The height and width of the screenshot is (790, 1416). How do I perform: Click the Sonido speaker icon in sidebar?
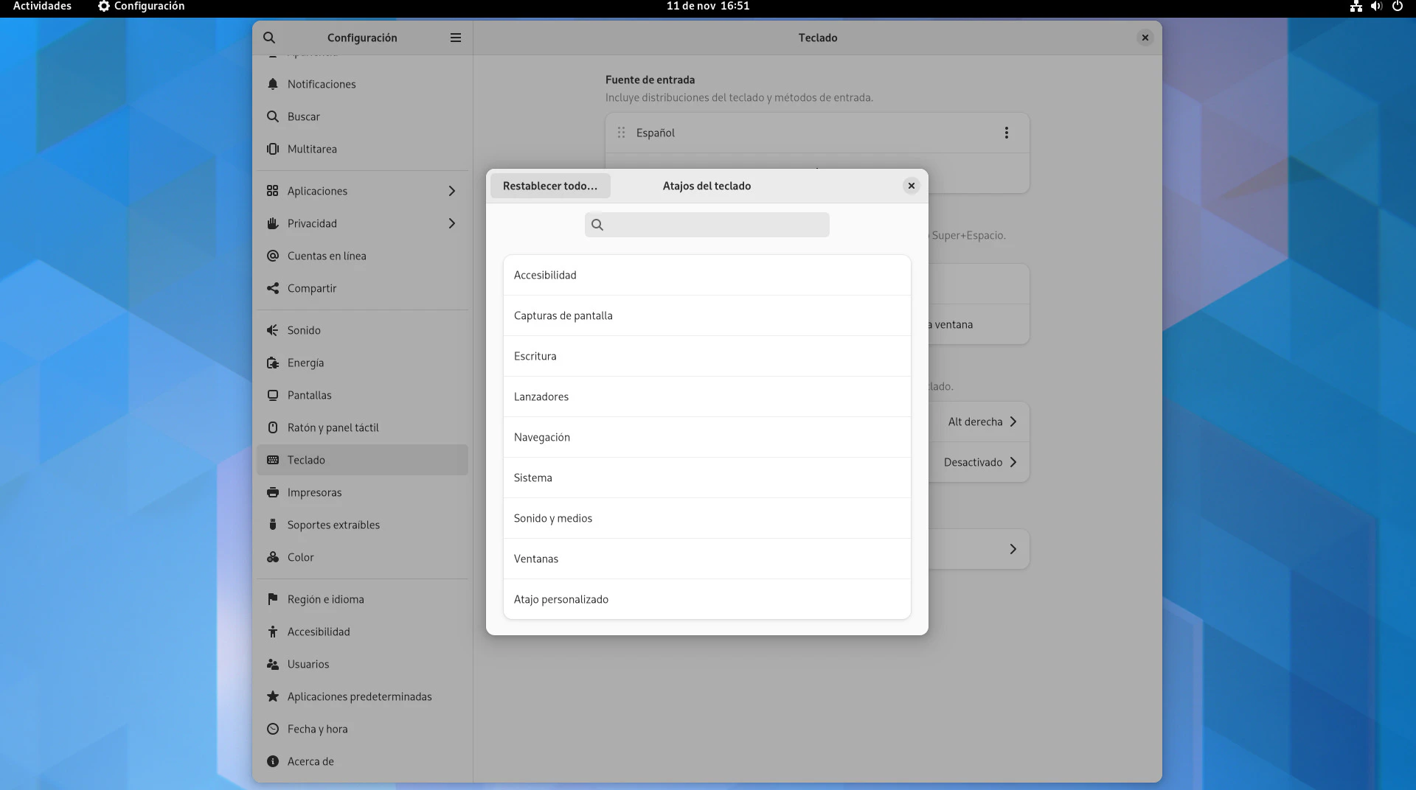(273, 330)
